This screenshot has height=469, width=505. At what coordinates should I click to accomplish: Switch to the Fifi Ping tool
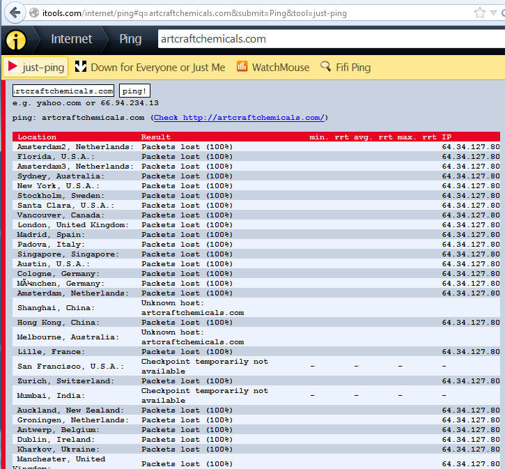point(353,67)
